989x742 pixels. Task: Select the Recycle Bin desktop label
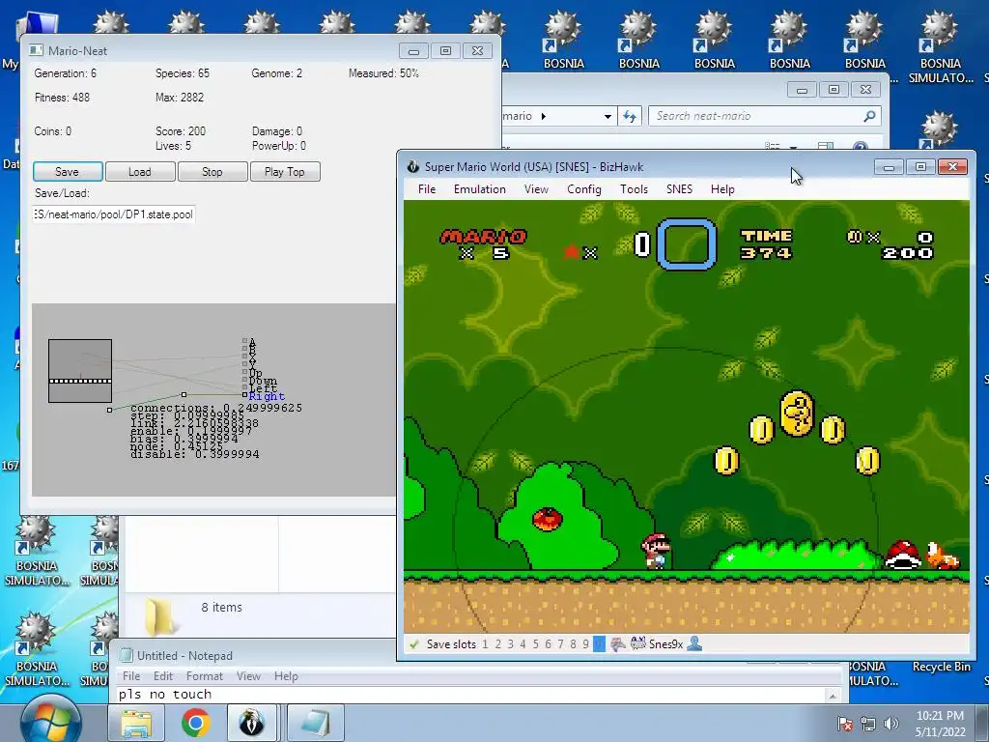941,667
